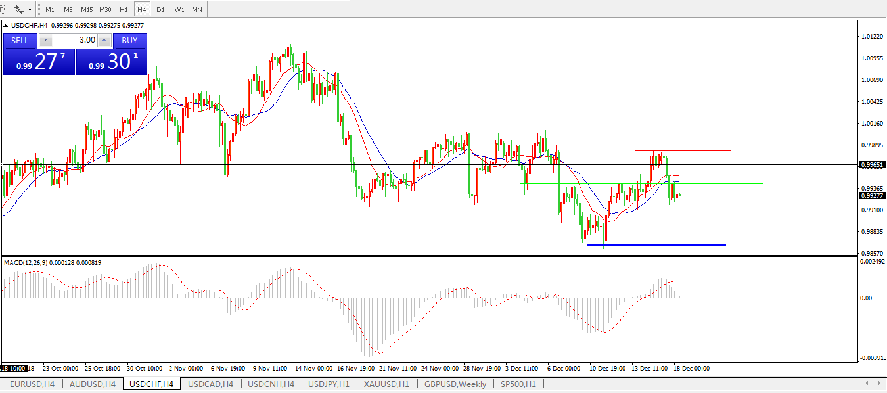Decrease the lot volume with the down arrow

click(45, 40)
